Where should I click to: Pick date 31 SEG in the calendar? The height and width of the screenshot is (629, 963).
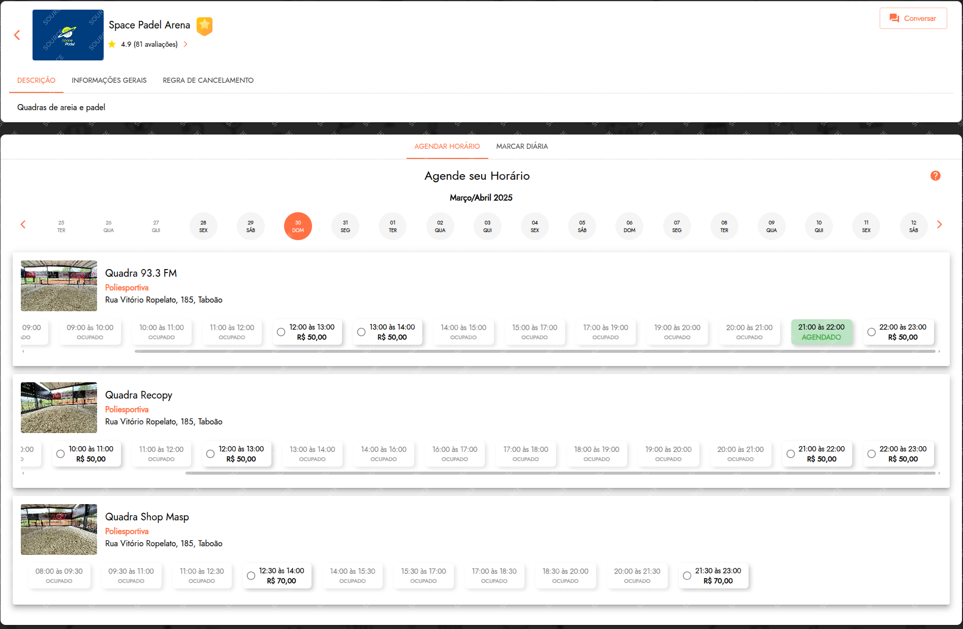[x=345, y=226]
